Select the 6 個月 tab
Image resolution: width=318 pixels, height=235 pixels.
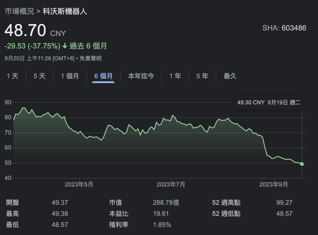[103, 76]
